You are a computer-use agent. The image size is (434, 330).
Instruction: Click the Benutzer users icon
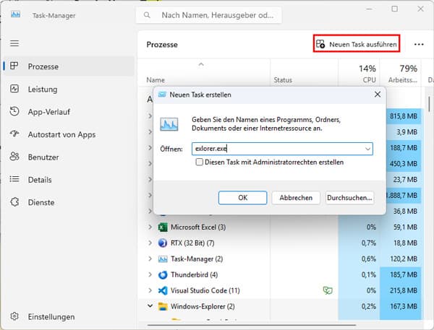click(x=14, y=157)
